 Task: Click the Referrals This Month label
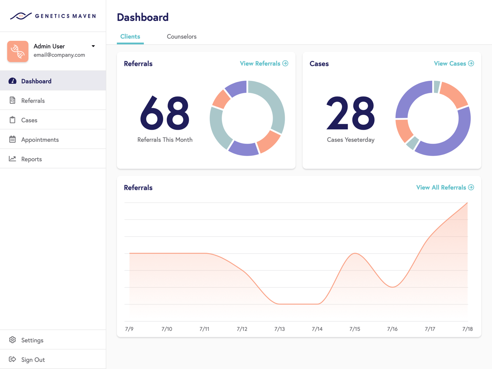point(165,140)
